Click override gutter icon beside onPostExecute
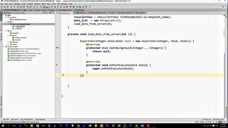Viewport: 228px width, 128px height. pyautogui.click(x=57, y=65)
